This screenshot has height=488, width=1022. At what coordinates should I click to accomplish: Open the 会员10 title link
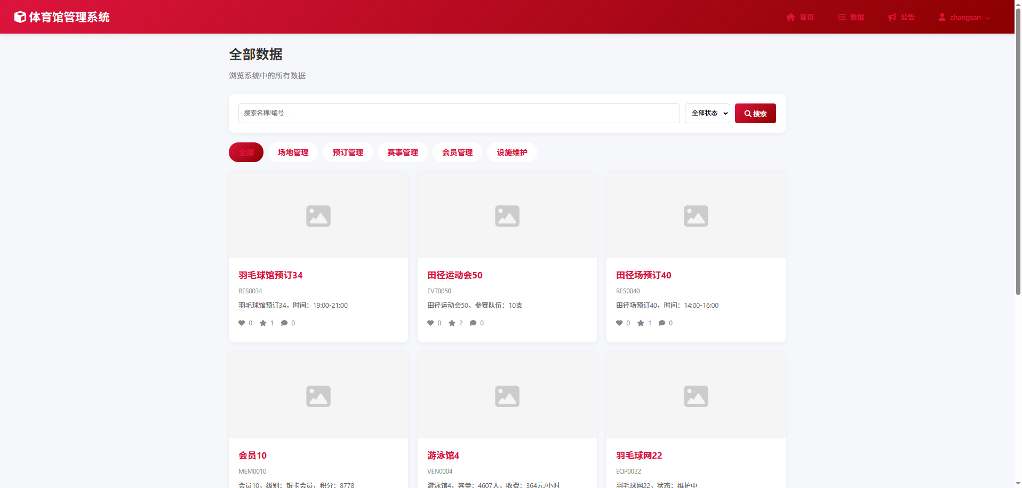click(x=253, y=455)
